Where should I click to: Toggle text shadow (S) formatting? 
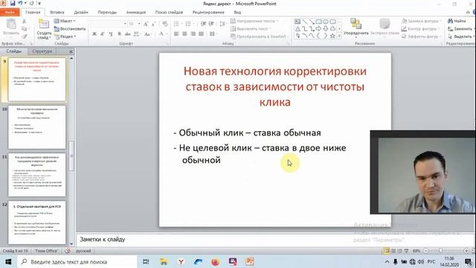click(x=119, y=33)
